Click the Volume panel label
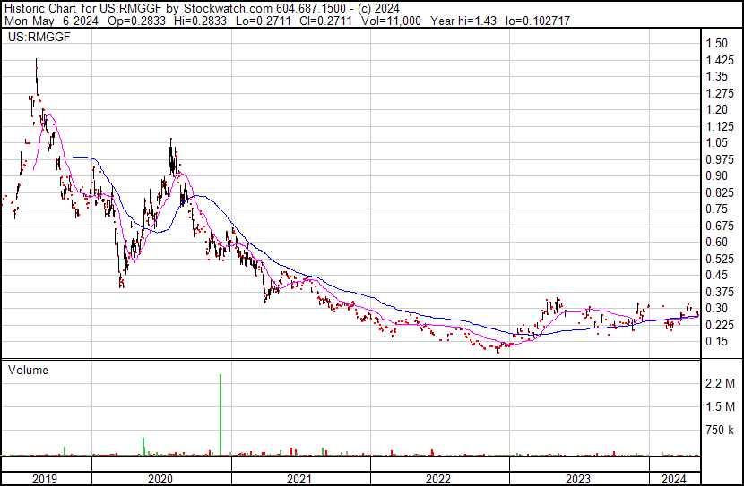 28,370
